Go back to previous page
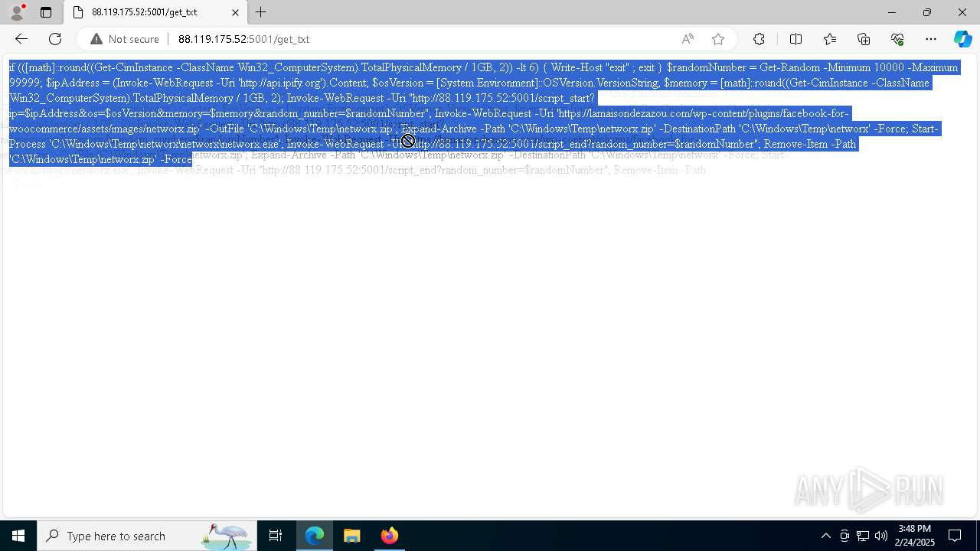 click(21, 39)
